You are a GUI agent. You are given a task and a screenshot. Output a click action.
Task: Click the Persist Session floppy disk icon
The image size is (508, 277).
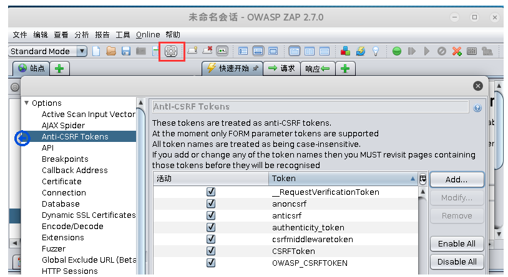(126, 51)
